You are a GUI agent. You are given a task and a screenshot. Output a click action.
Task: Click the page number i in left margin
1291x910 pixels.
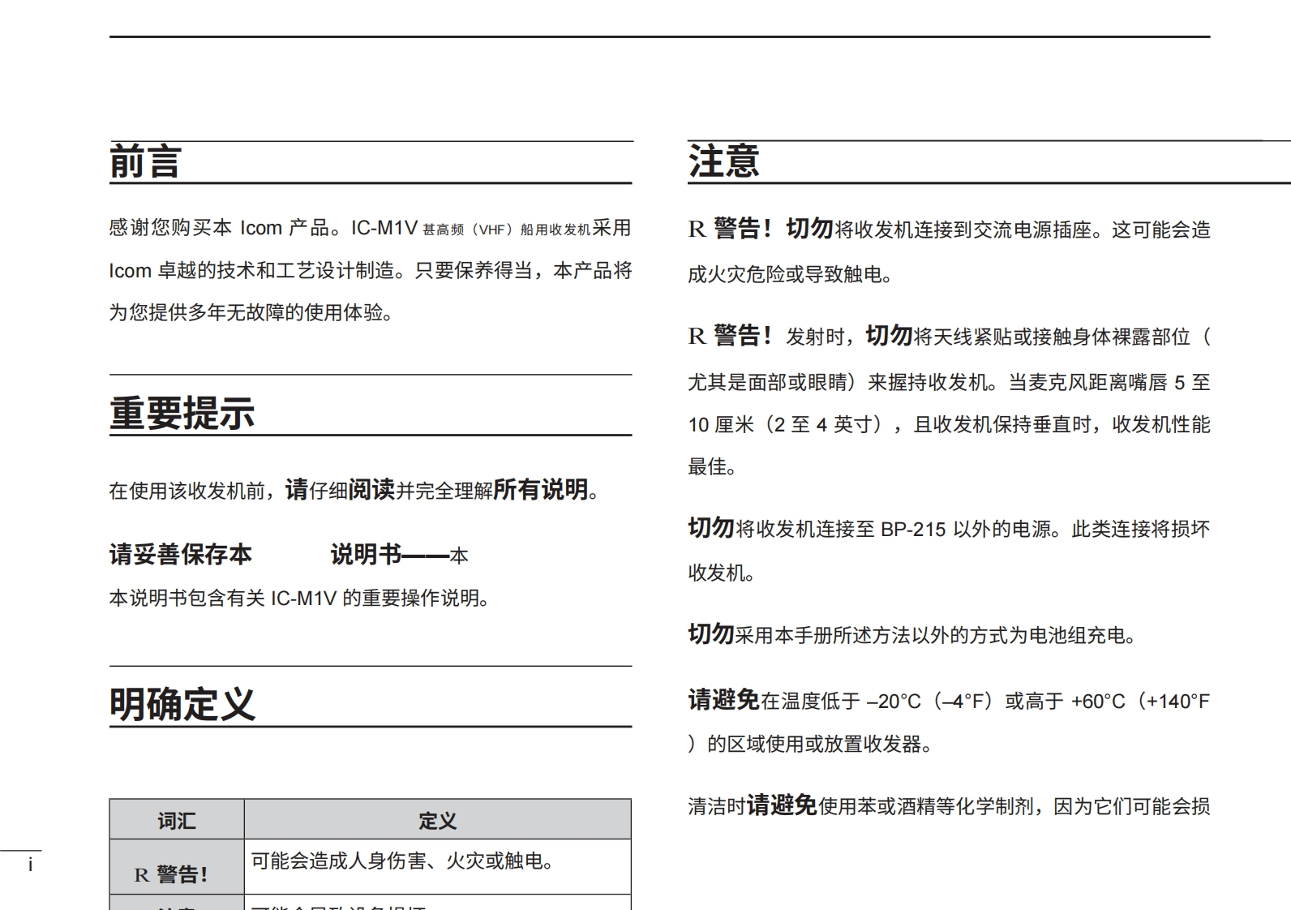(30, 865)
